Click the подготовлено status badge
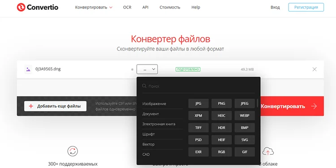 point(188,69)
